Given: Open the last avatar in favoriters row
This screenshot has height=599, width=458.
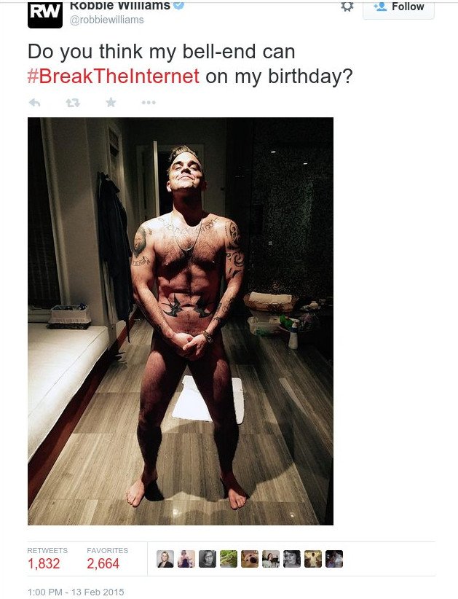Looking at the screenshot, I should (334, 559).
